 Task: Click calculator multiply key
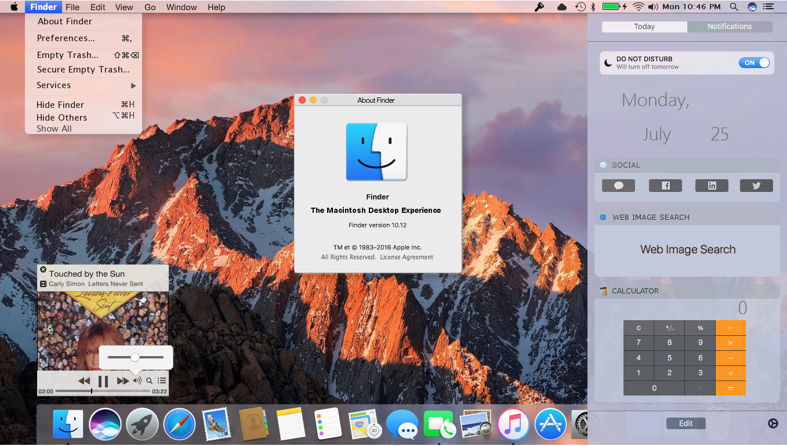pos(730,343)
